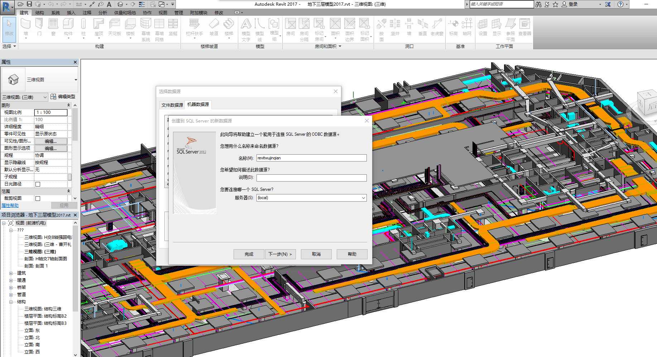Select the 楼板 (Floor) tool in ribbon
657x357 pixels.
[130, 28]
